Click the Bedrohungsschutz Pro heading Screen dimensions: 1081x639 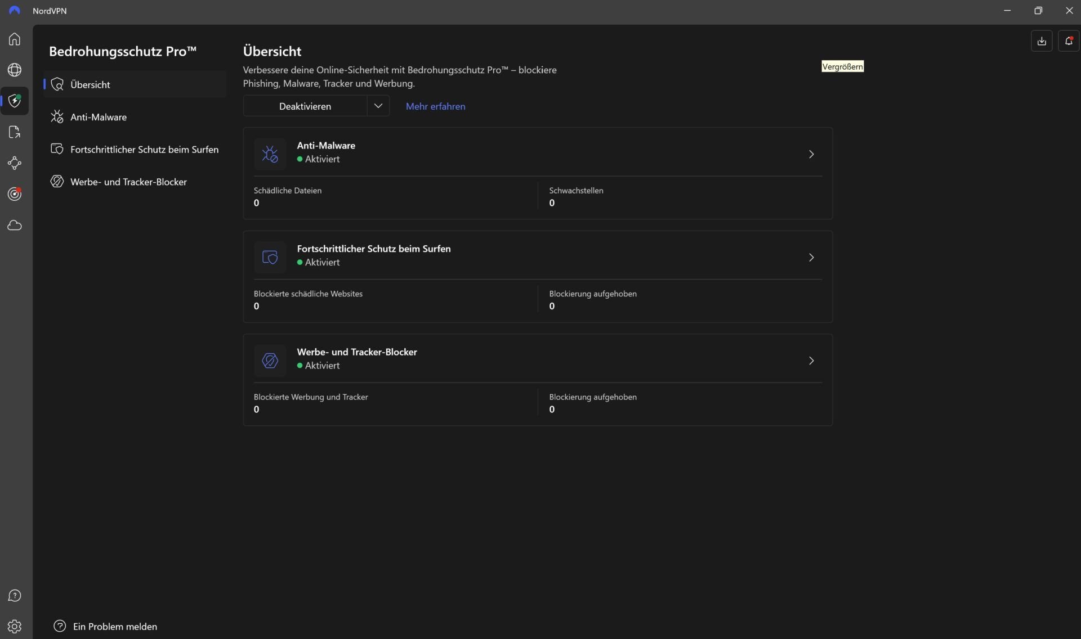tap(123, 51)
